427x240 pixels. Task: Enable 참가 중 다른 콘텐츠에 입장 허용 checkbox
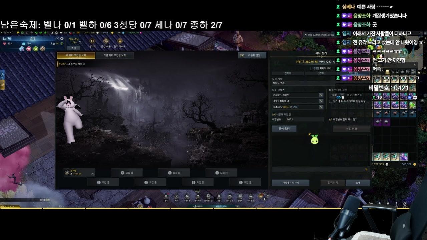point(331,101)
